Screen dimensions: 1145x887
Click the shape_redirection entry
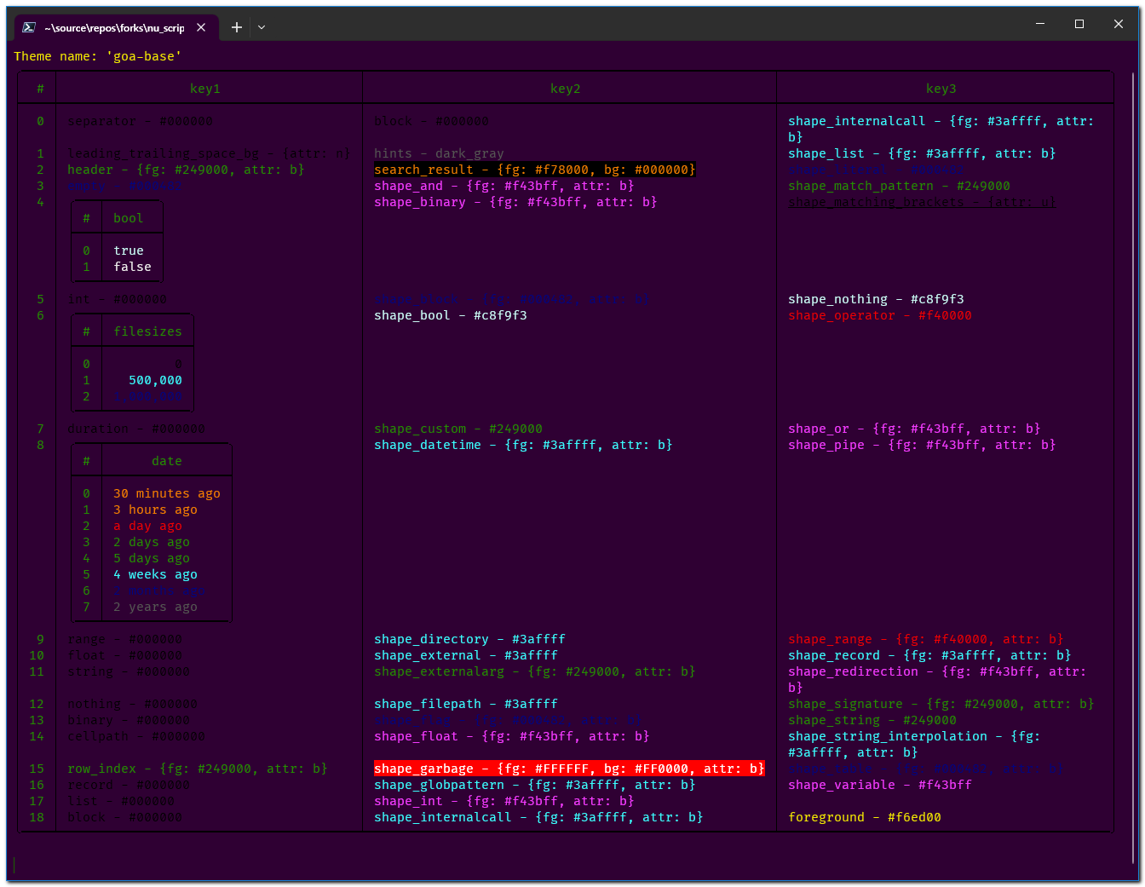937,679
